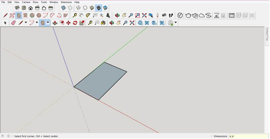
Task: Select the Line tool in Drawing toolbar
Action: point(5,16)
